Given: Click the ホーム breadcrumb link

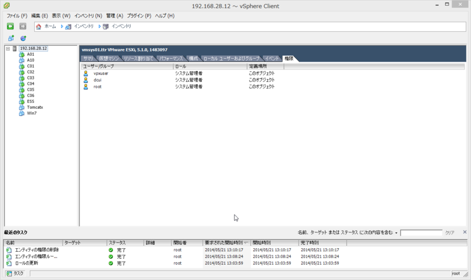Looking at the screenshot, I should (50, 26).
